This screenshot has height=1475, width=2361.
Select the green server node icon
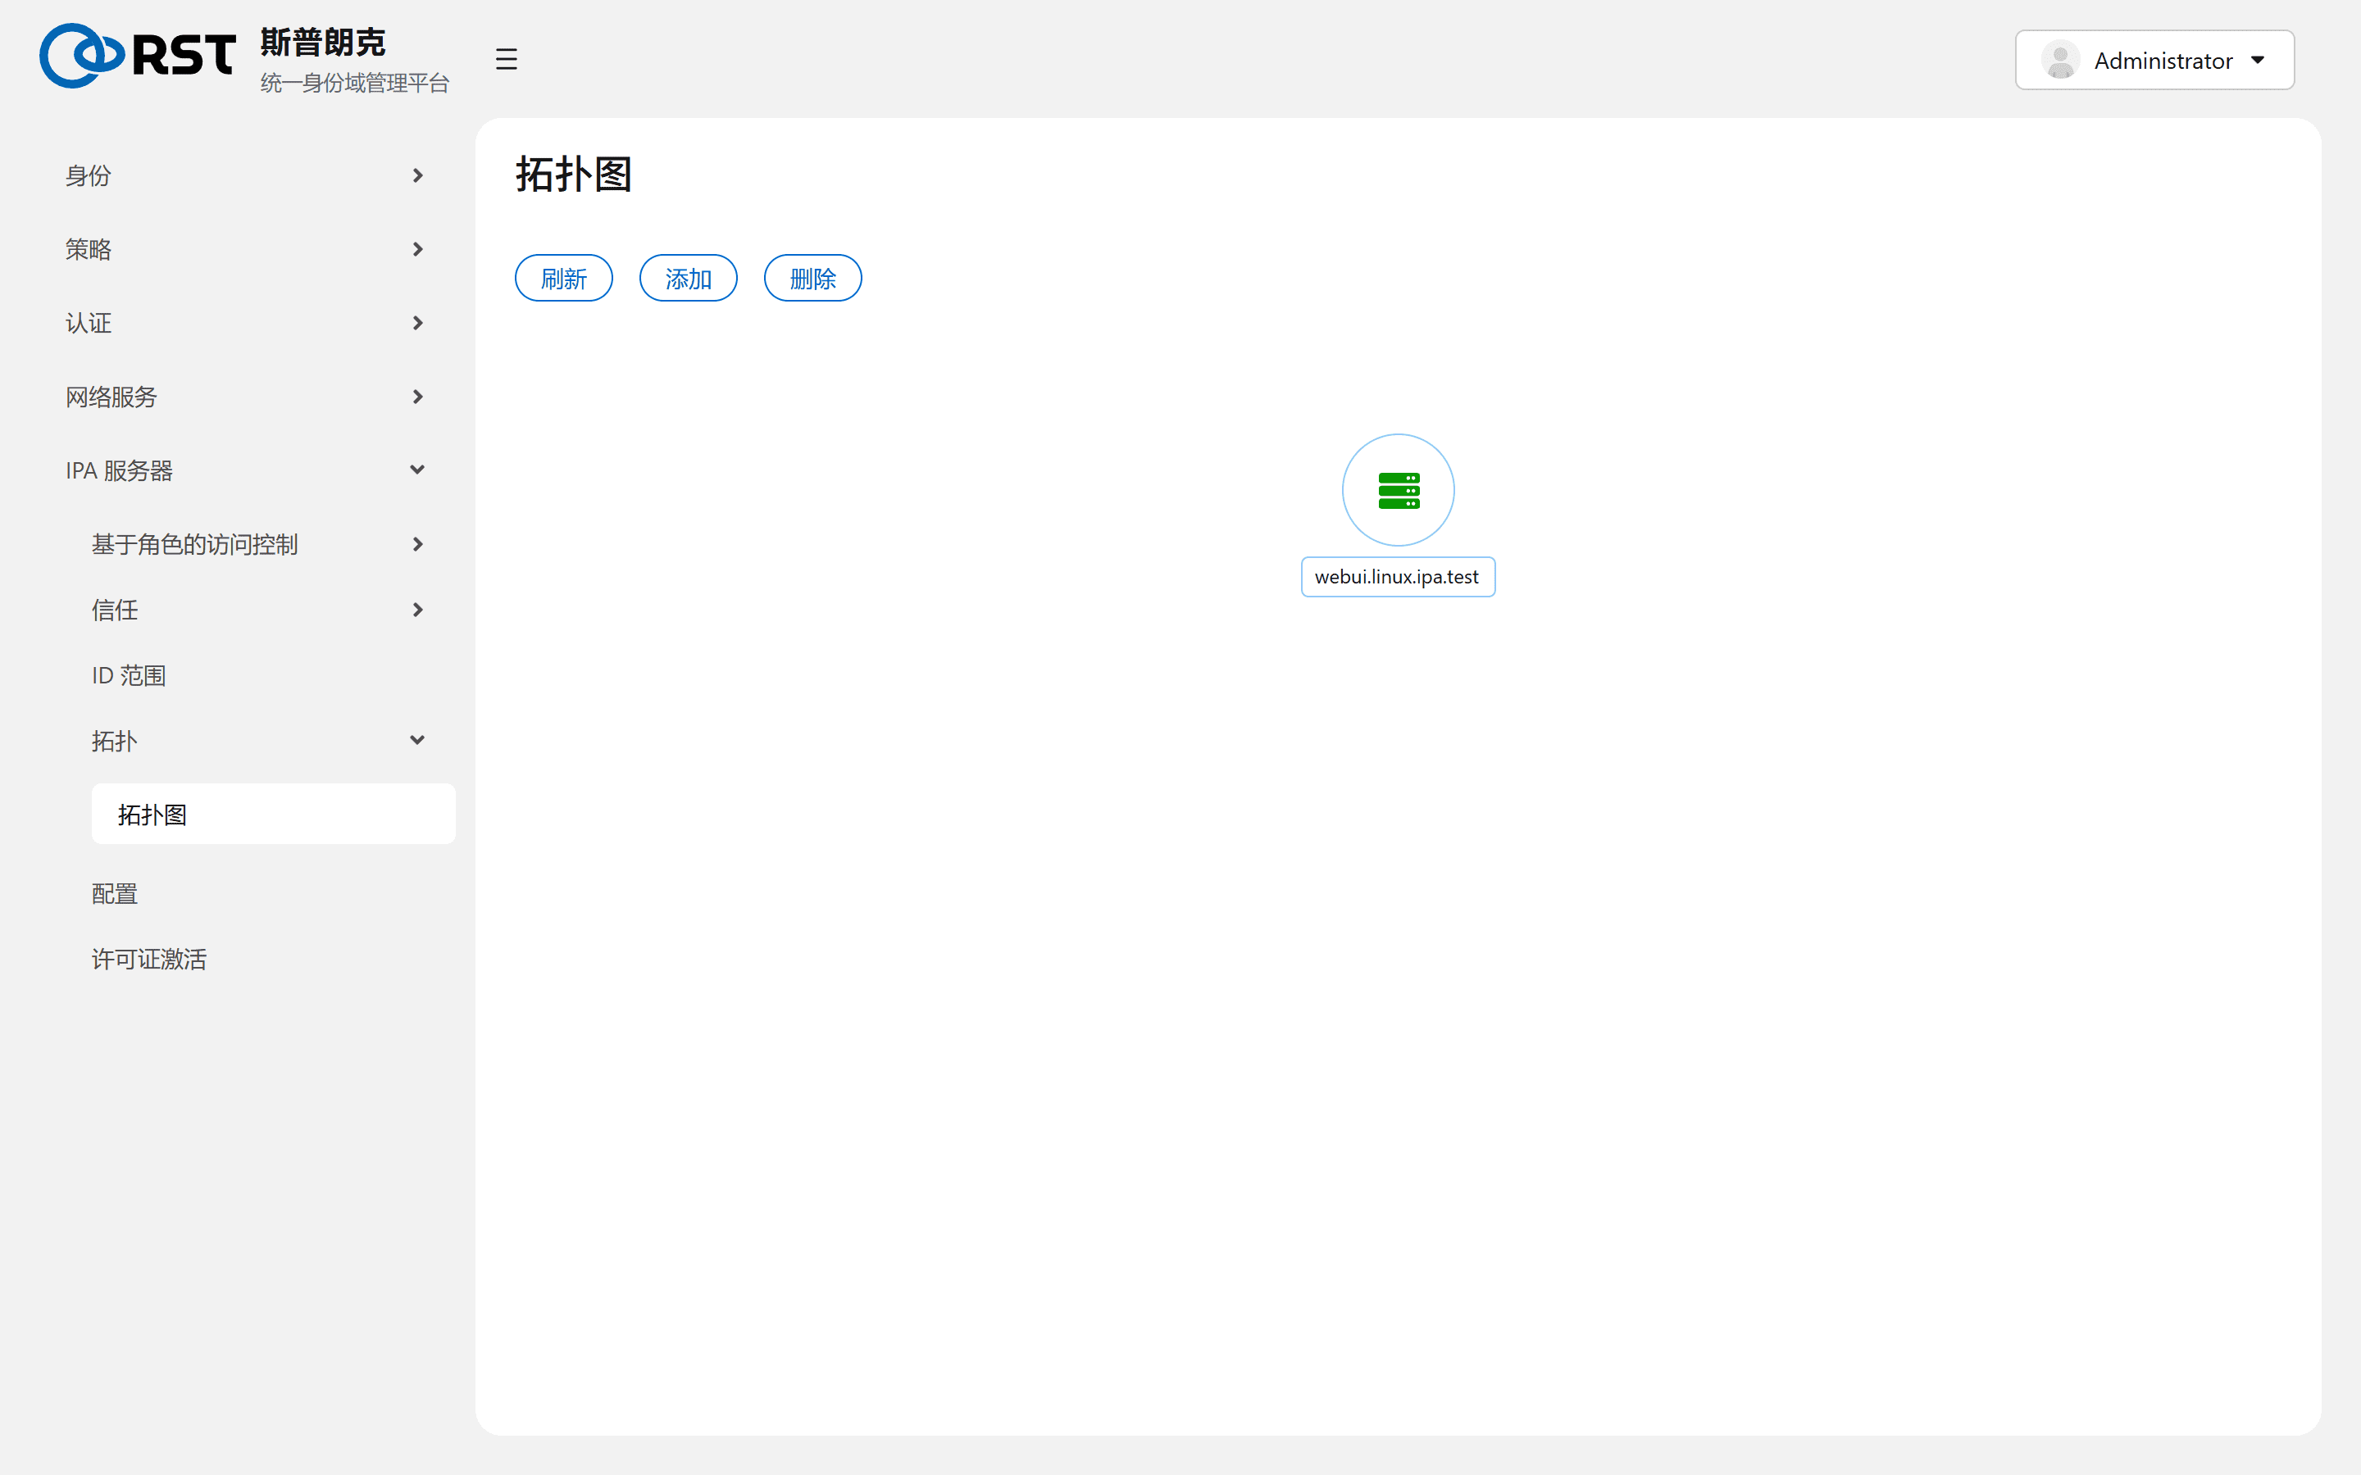[x=1398, y=490]
